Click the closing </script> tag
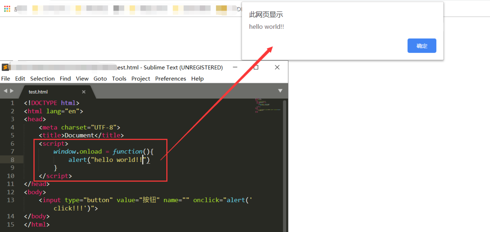The height and width of the screenshot is (232, 490). click(x=55, y=176)
